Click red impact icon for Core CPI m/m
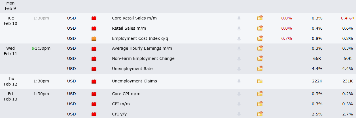356x118 pixels. click(x=94, y=94)
